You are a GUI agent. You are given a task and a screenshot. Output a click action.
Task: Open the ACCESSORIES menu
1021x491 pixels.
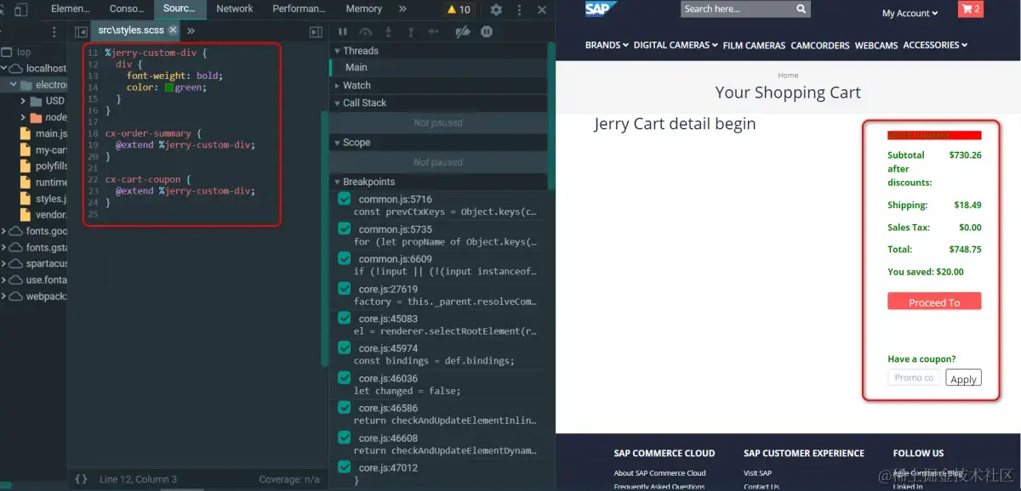click(x=935, y=45)
